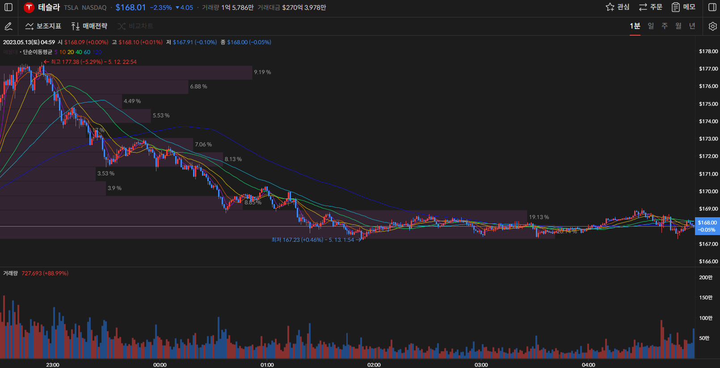Select the 1분 timeframe tab
Image resolution: width=720 pixels, height=368 pixels.
pyautogui.click(x=635, y=26)
